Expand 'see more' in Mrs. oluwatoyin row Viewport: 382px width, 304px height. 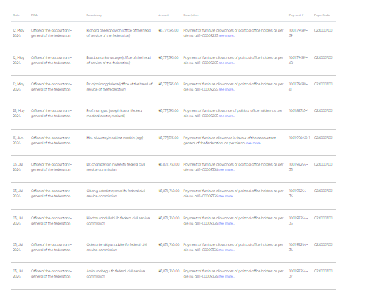pos(254,143)
